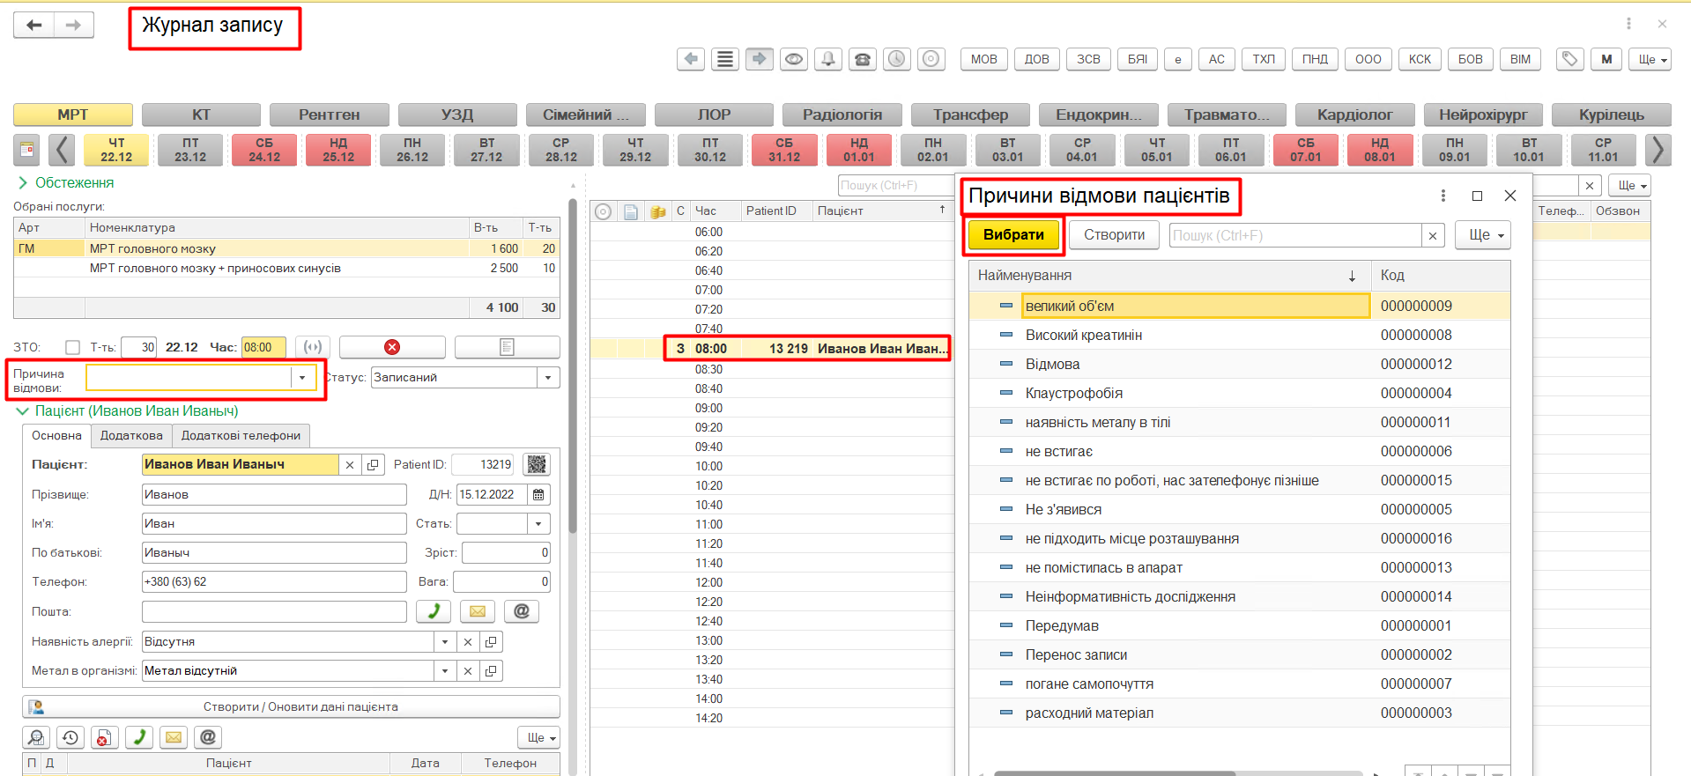Screen dimensions: 1691x776
Task: Click the red cancel circle button
Action: pos(392,347)
